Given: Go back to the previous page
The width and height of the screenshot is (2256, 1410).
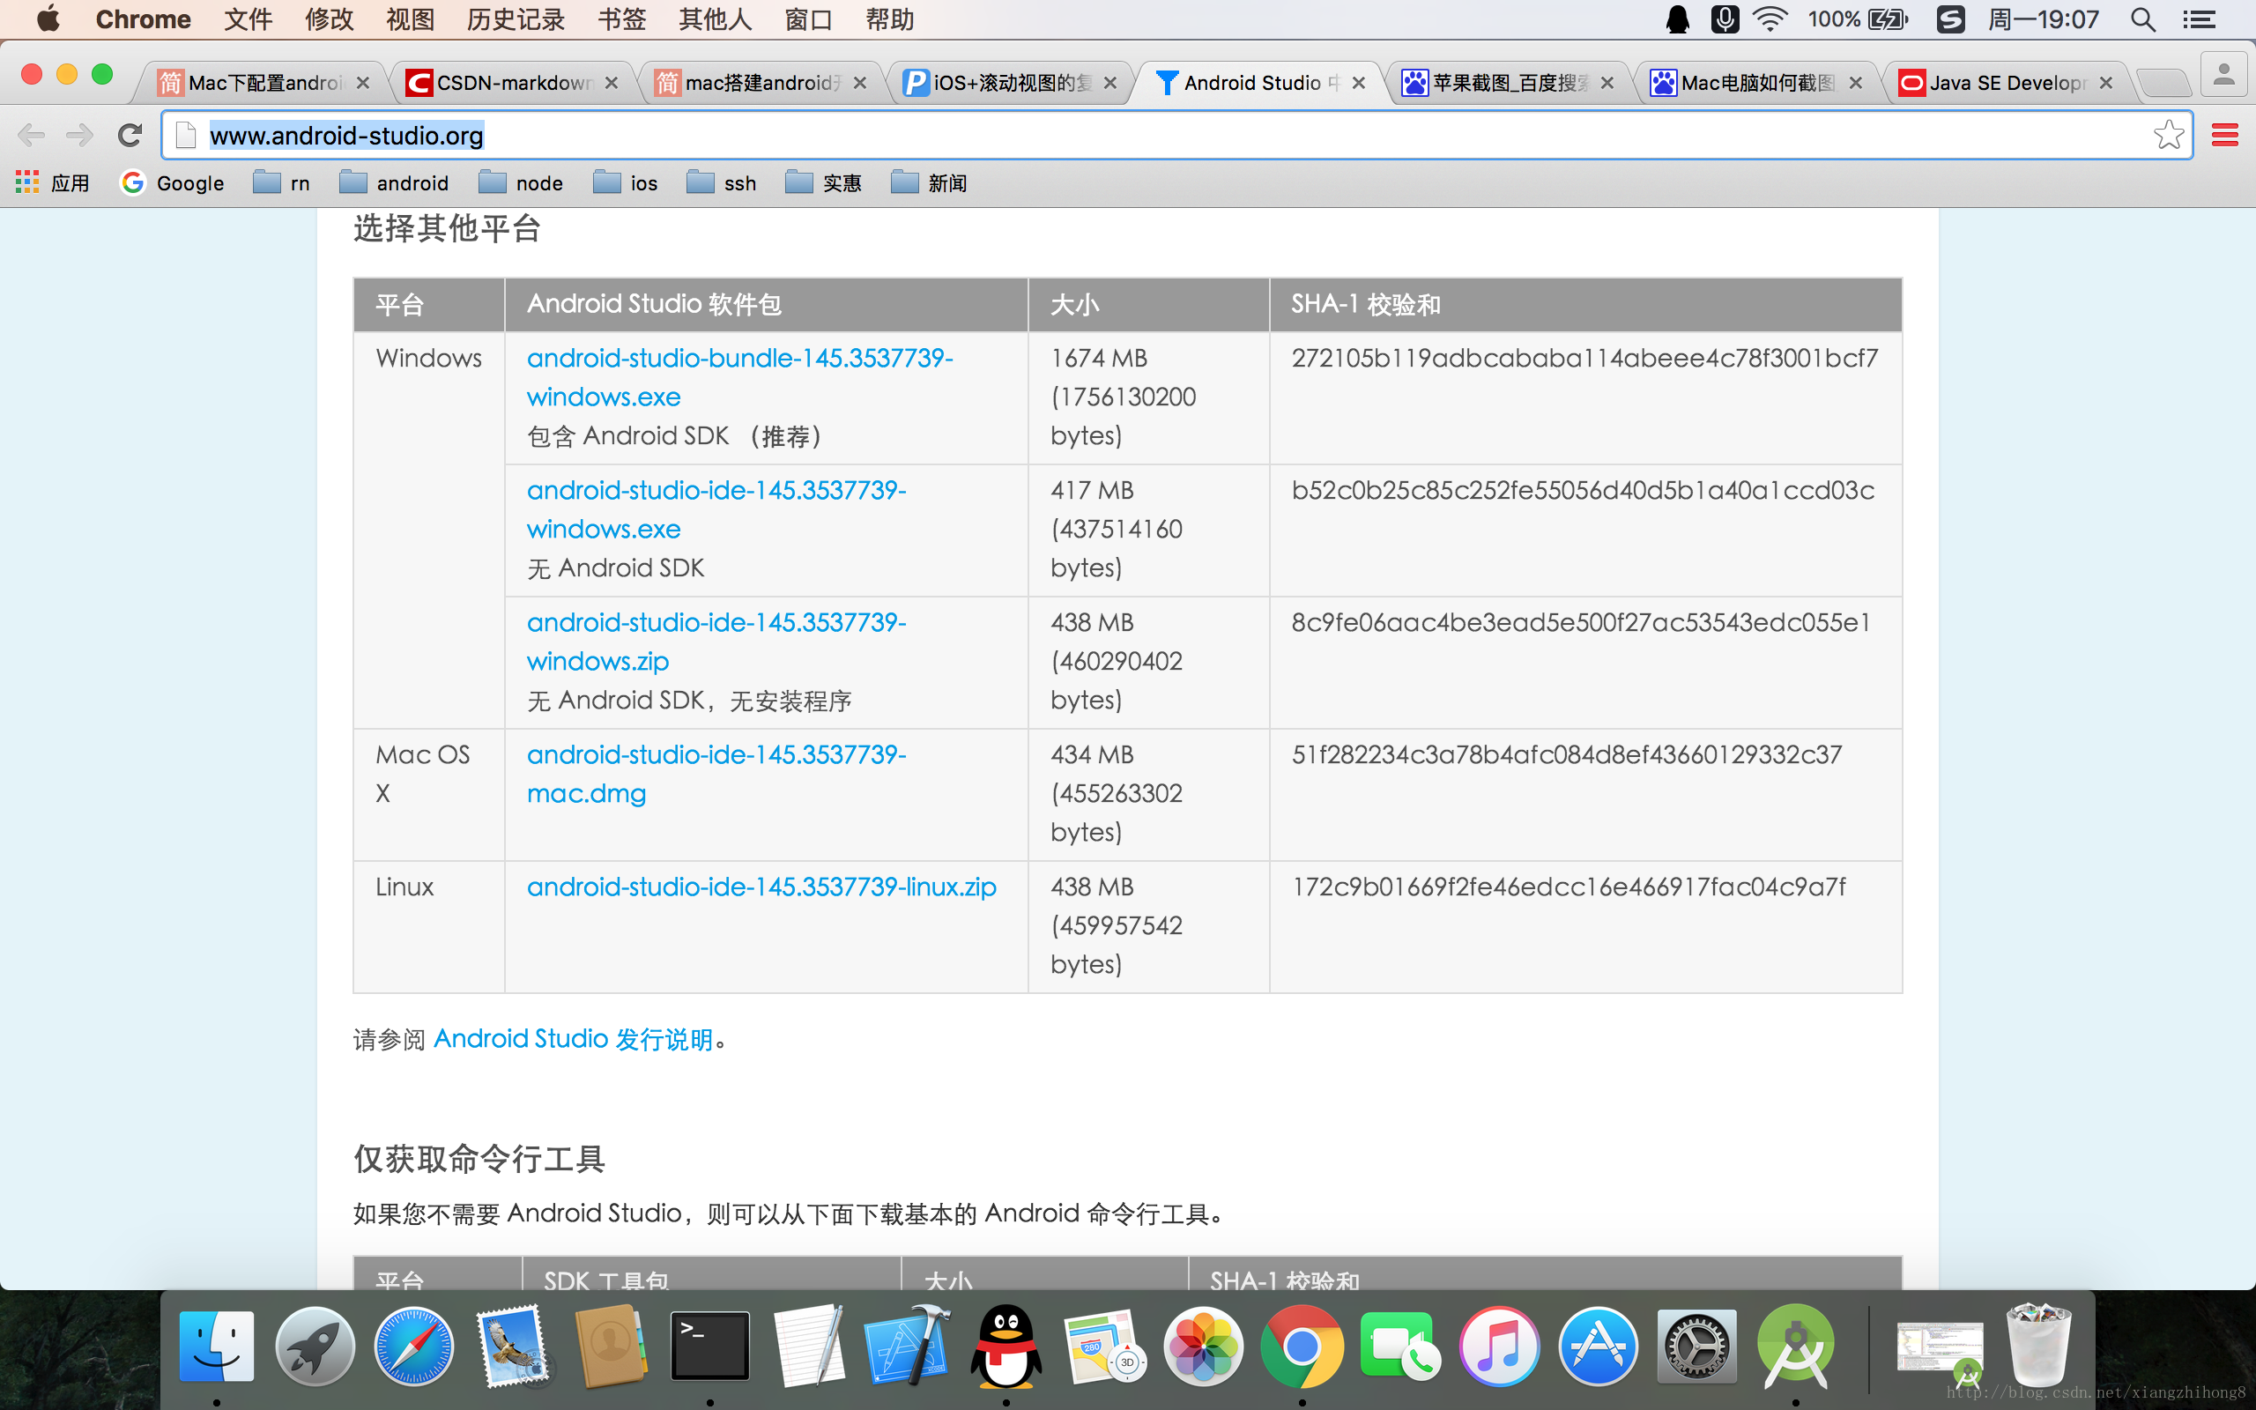Looking at the screenshot, I should (31, 135).
